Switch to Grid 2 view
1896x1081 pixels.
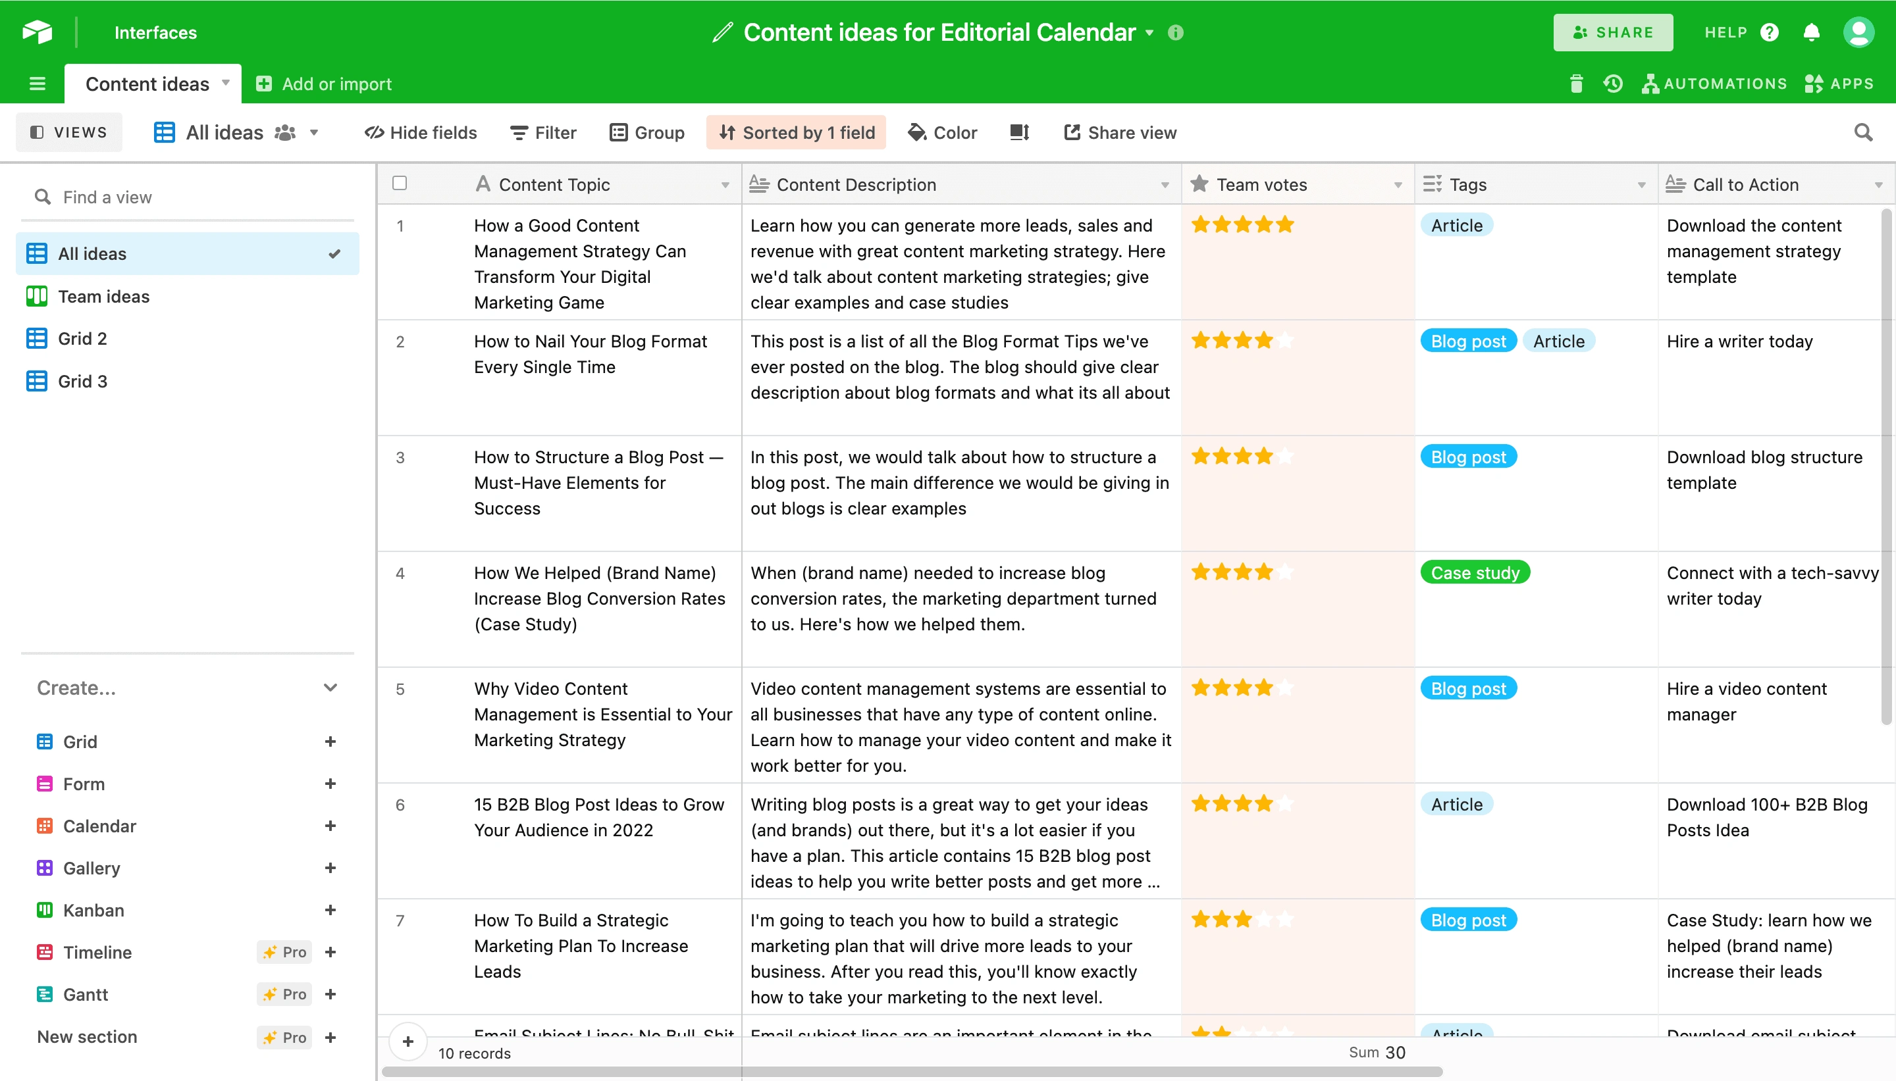pyautogui.click(x=187, y=339)
